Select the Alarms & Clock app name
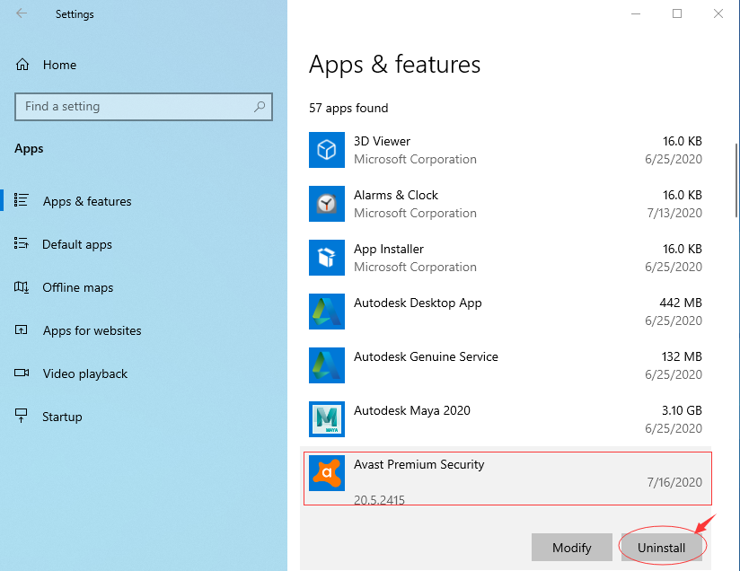The height and width of the screenshot is (571, 740). click(396, 195)
